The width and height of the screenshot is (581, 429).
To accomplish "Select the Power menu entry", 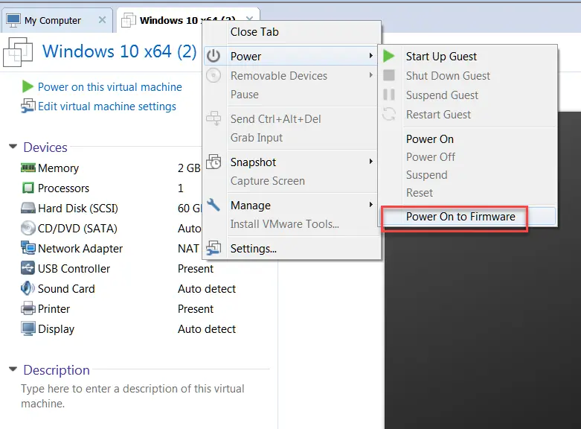I will pyautogui.click(x=292, y=56).
